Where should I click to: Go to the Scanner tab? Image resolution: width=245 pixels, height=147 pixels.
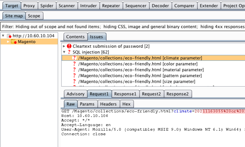[67, 6]
